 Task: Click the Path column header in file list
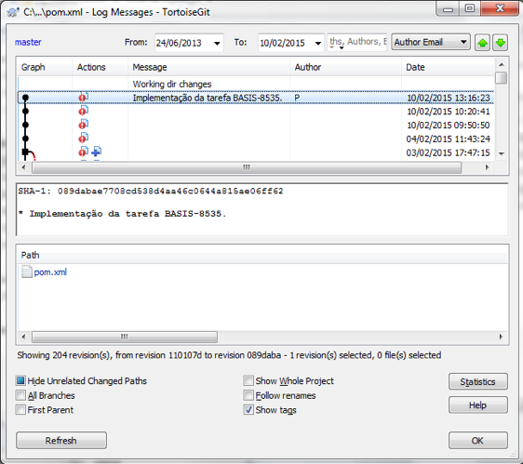[x=262, y=255]
